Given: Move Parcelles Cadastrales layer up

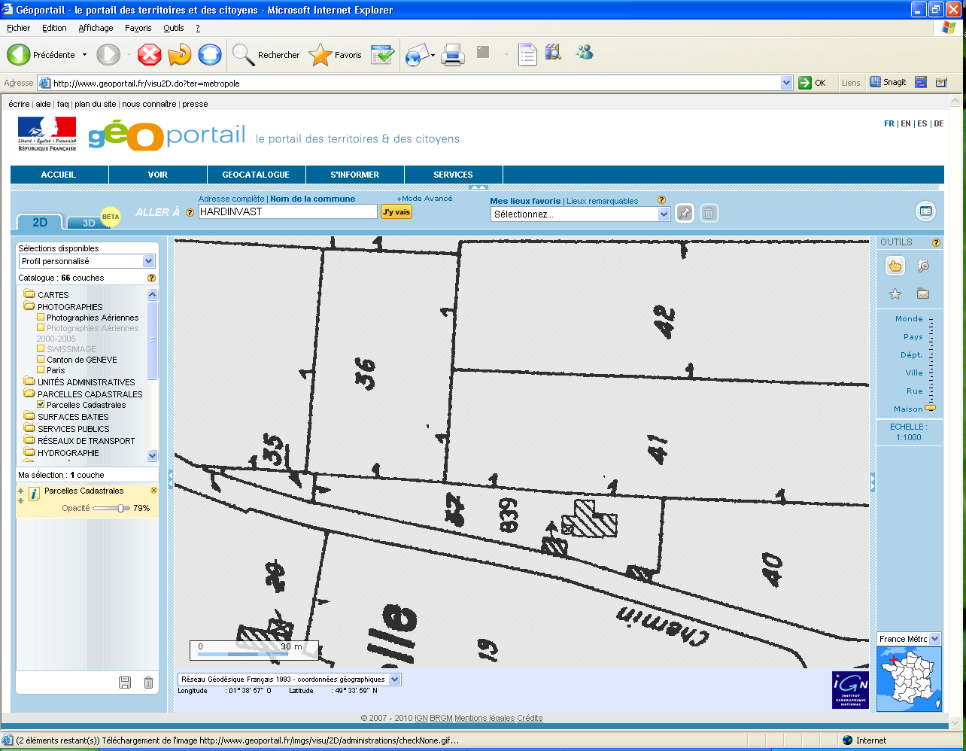Looking at the screenshot, I should coord(21,491).
